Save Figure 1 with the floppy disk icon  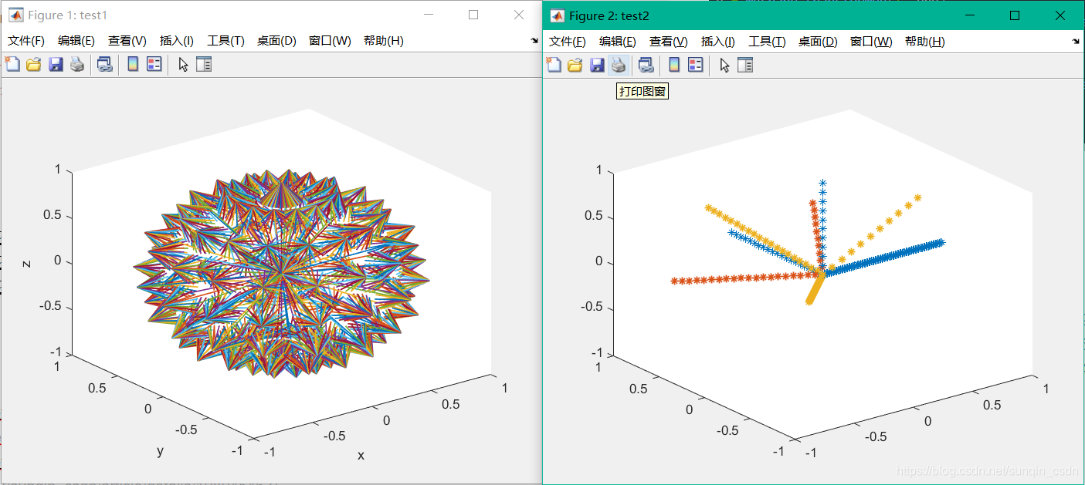[56, 65]
